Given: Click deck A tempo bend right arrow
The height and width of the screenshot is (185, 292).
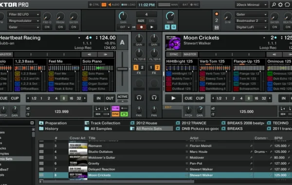Looking at the screenshot, I should click(x=106, y=55).
